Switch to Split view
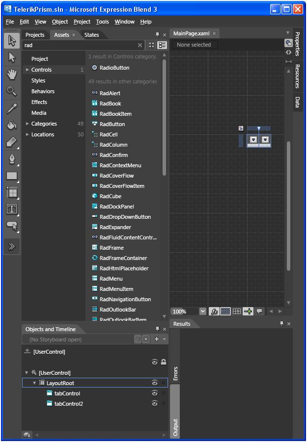The width and height of the screenshot is (307, 442). tap(288, 61)
